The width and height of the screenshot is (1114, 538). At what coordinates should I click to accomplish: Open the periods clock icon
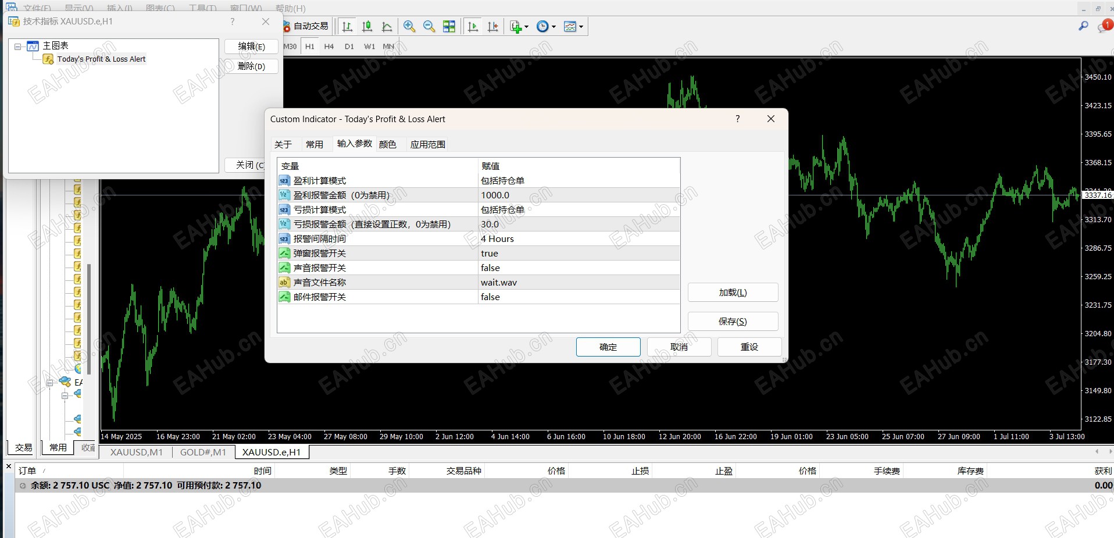pyautogui.click(x=542, y=26)
